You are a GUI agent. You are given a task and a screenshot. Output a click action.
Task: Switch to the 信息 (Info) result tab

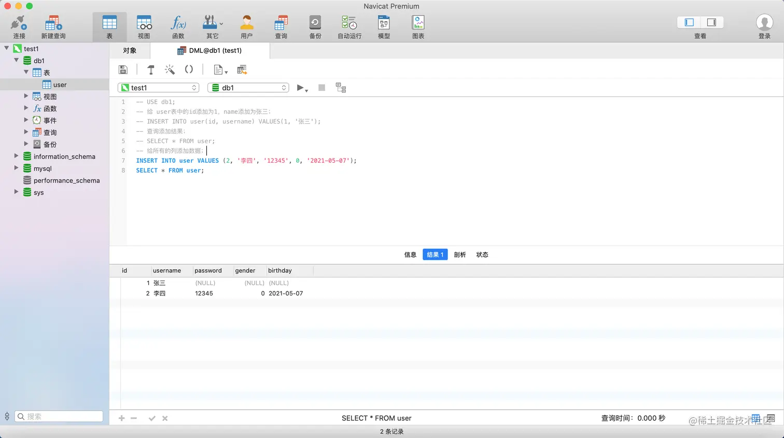click(x=410, y=255)
